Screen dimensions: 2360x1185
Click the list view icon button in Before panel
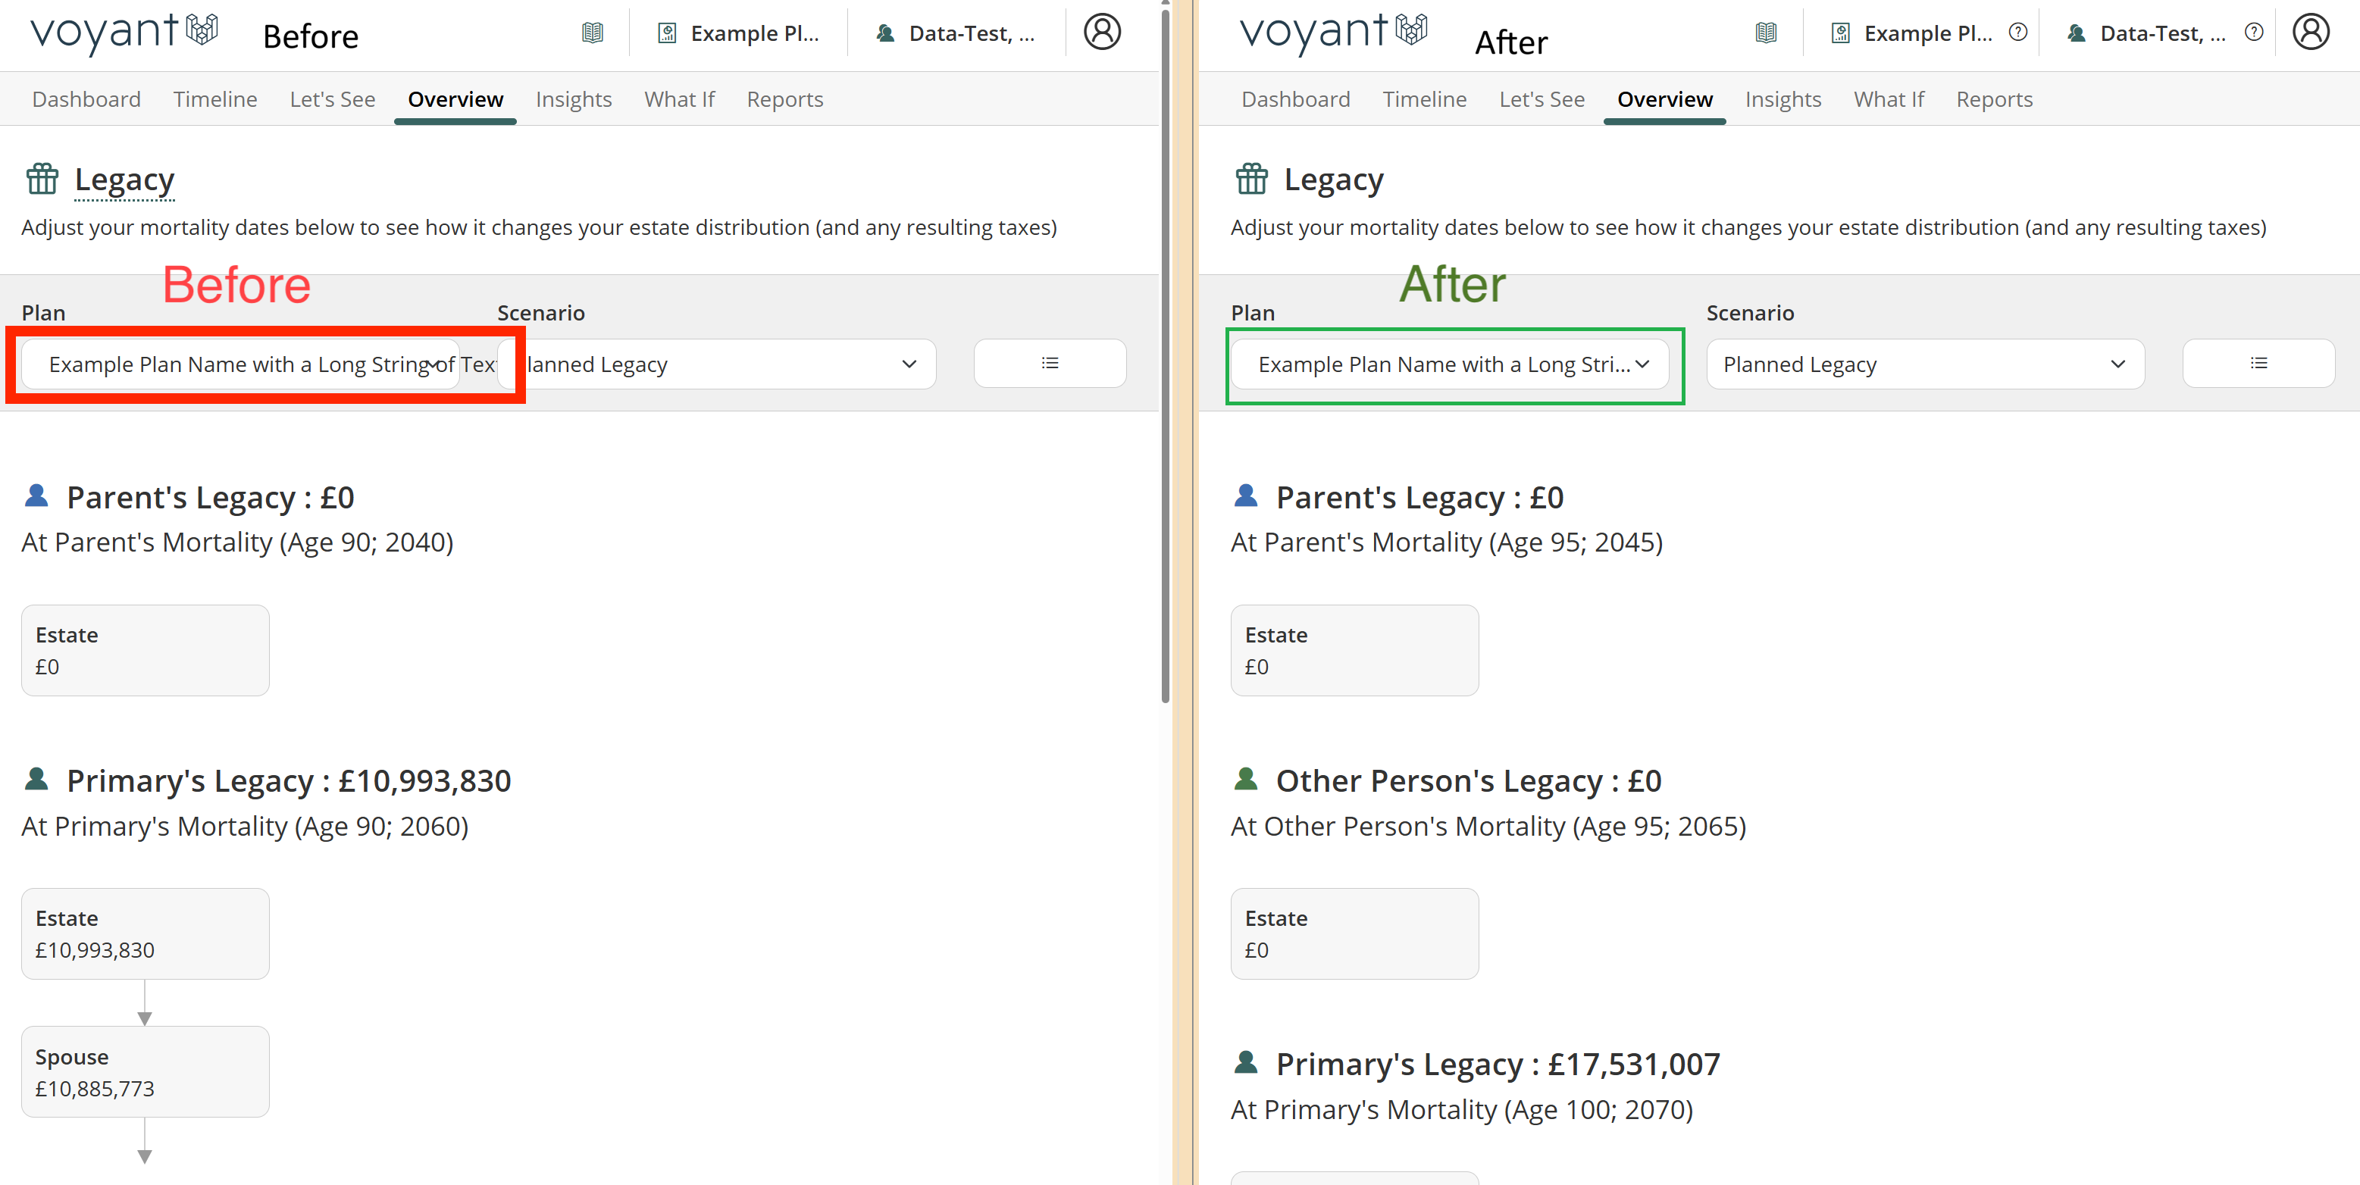[x=1050, y=364]
